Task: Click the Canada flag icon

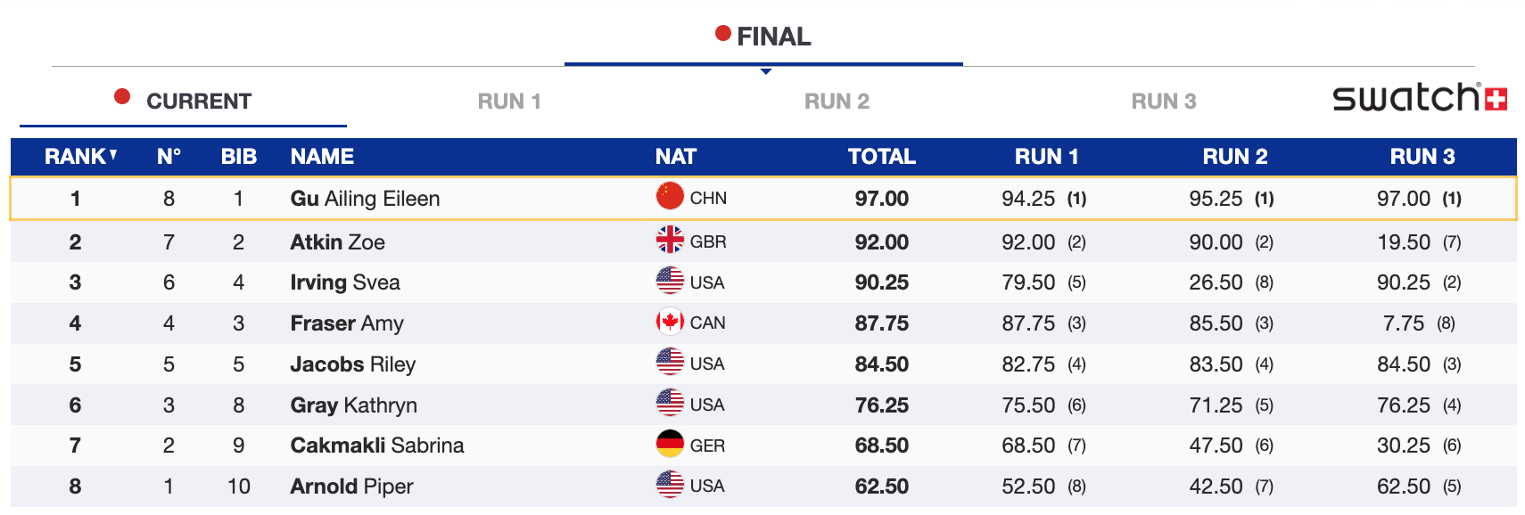Action: (670, 322)
